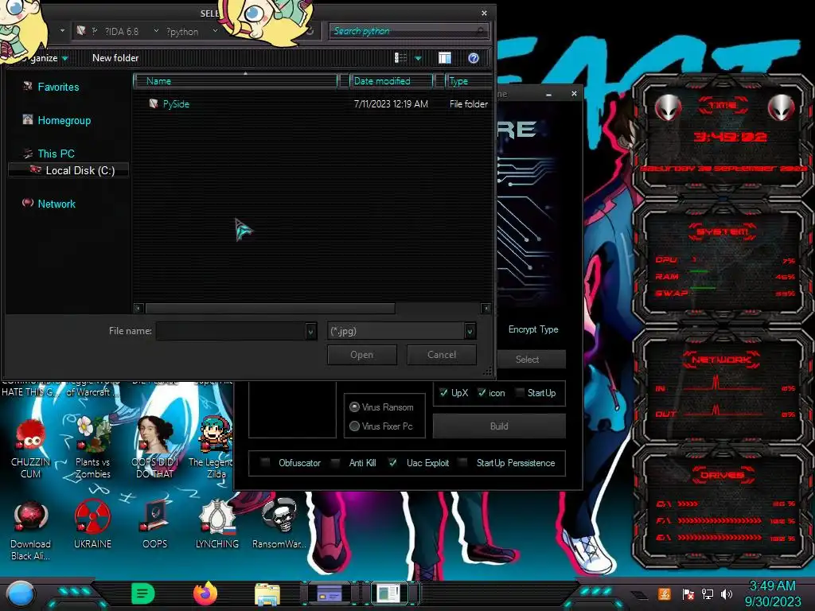Click the Build button

pyautogui.click(x=499, y=426)
